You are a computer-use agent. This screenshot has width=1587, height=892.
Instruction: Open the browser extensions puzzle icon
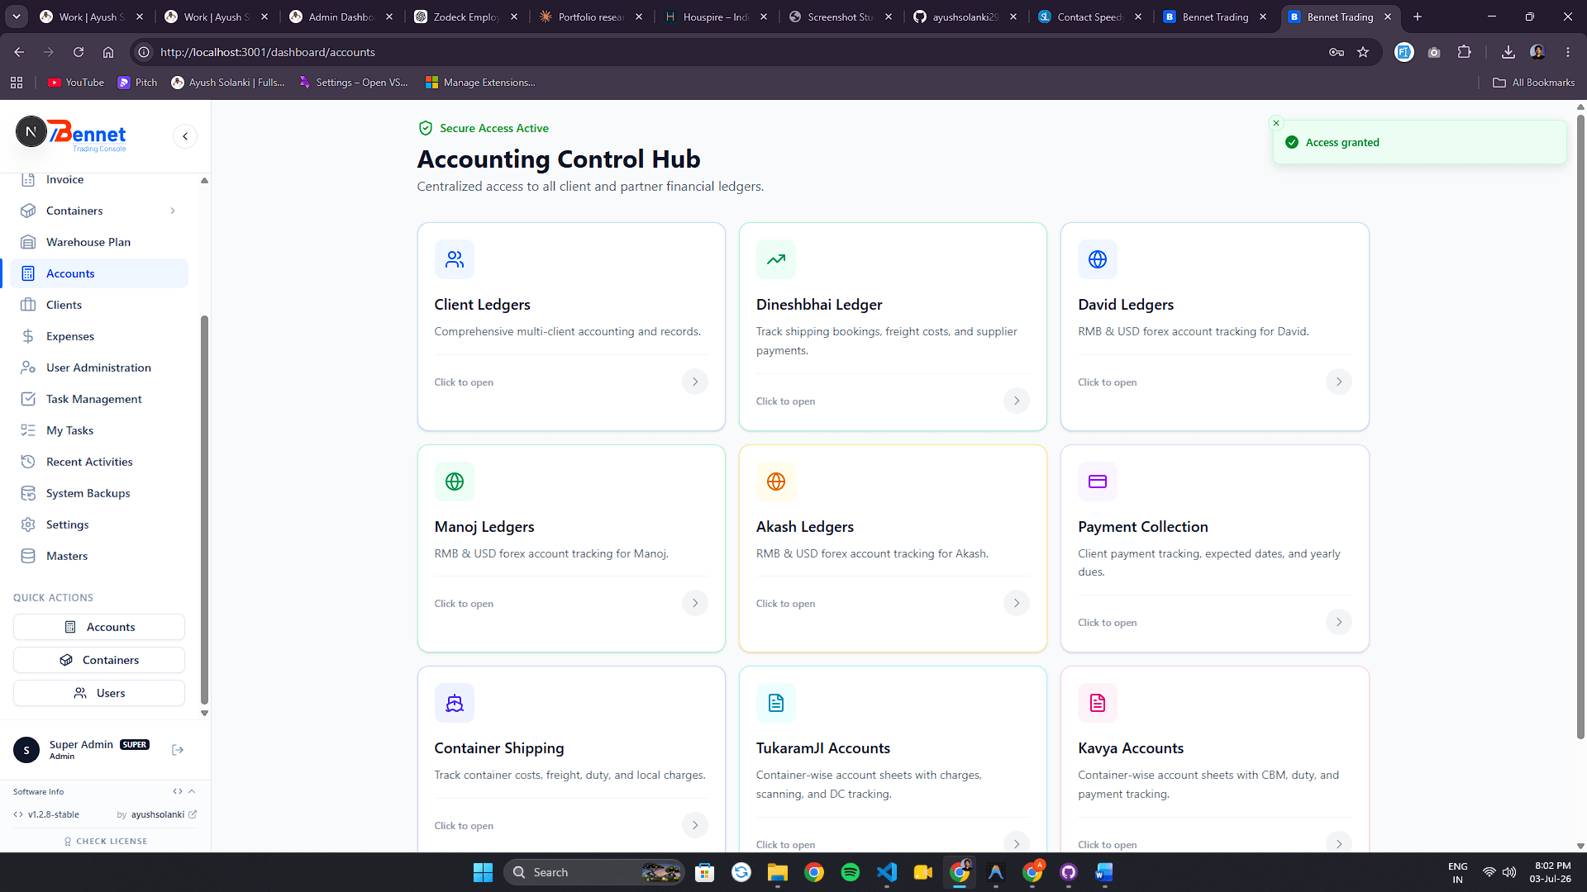[1464, 52]
